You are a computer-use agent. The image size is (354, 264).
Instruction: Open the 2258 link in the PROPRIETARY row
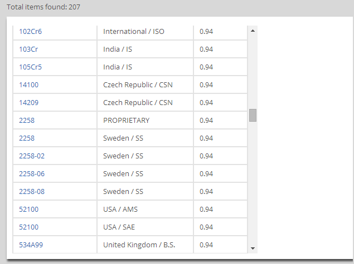point(27,121)
